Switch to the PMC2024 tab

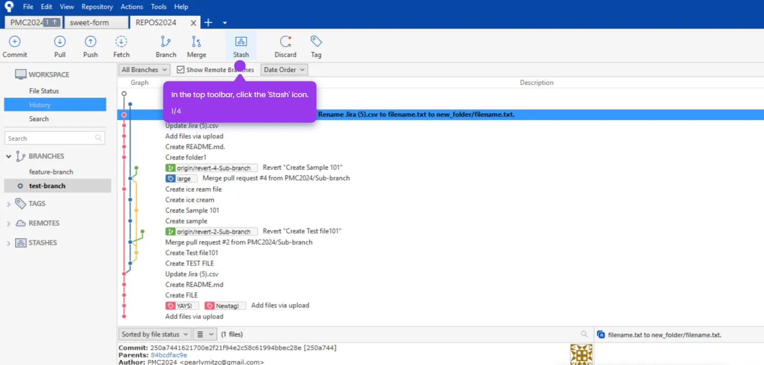point(34,22)
